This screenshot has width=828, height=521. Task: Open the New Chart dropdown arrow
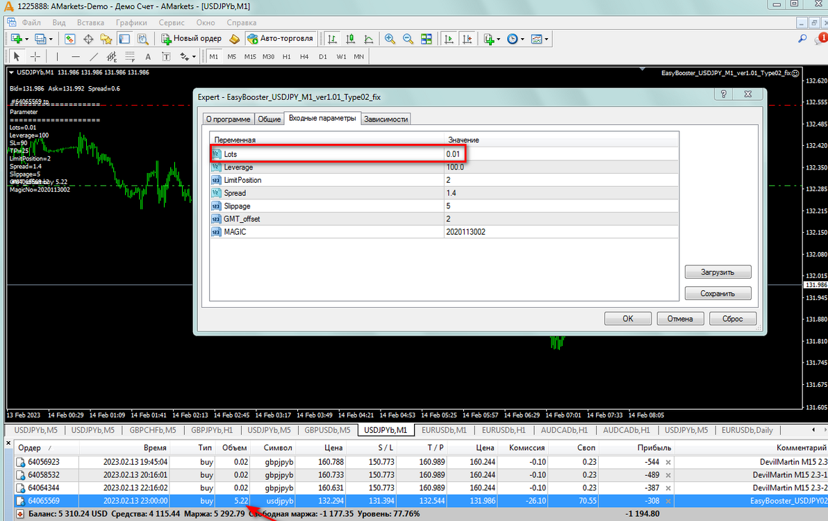(26, 39)
